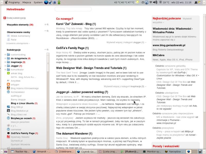Click the orange Blogger icon beside antygon
The image size is (206, 154).
tap(8, 84)
